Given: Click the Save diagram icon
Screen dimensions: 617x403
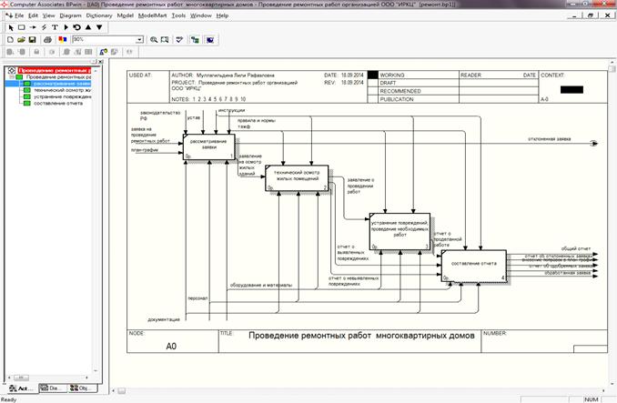Looking at the screenshot, I should (33, 40).
